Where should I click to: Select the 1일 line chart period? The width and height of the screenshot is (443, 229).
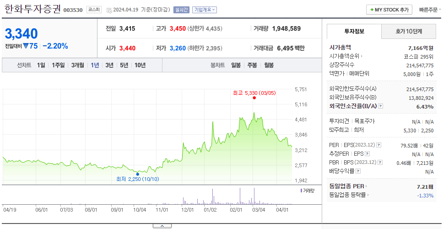(x=41, y=65)
